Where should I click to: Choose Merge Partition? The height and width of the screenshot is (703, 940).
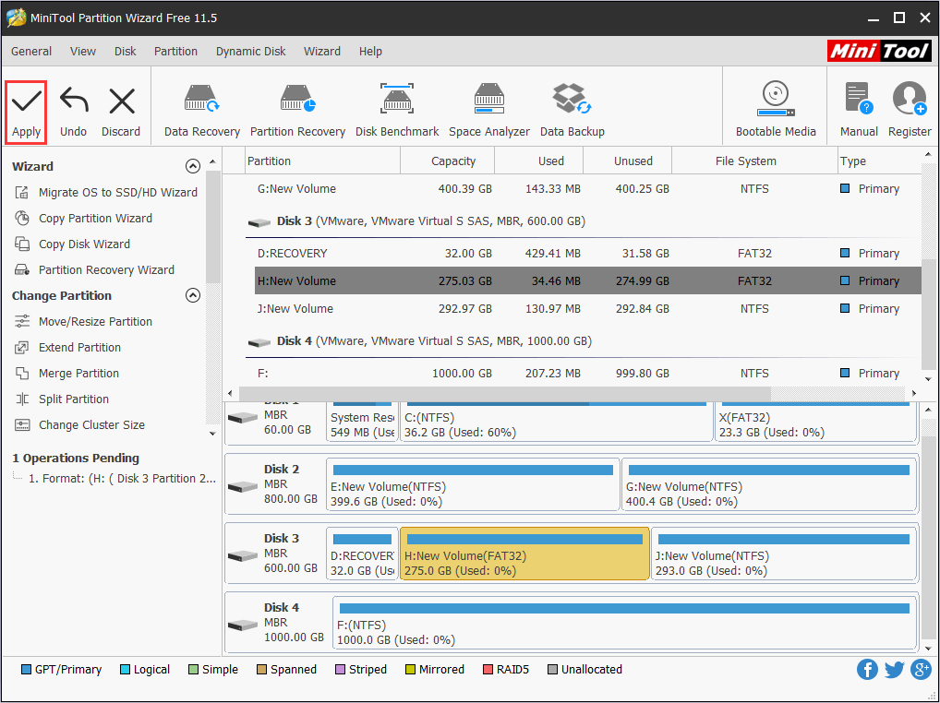tap(67, 373)
